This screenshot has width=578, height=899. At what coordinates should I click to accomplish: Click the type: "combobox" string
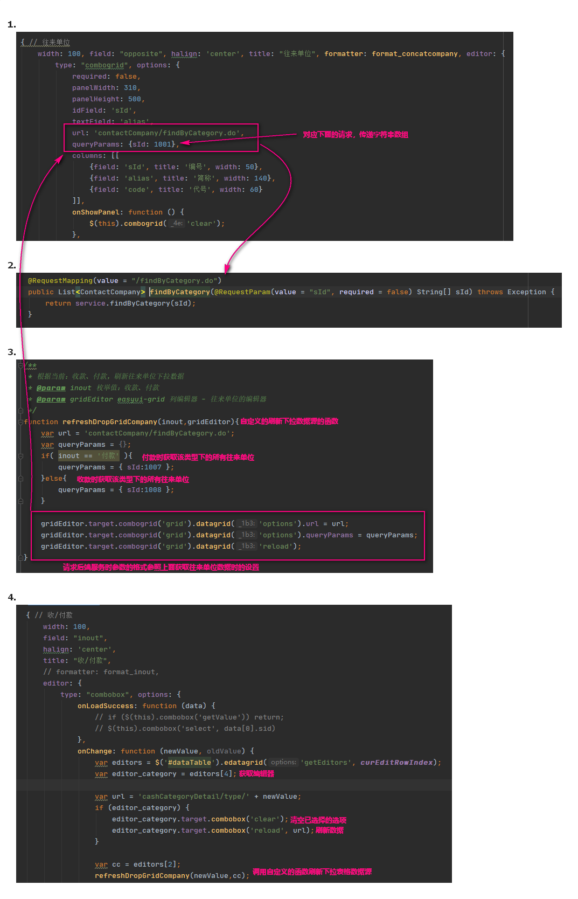108,694
